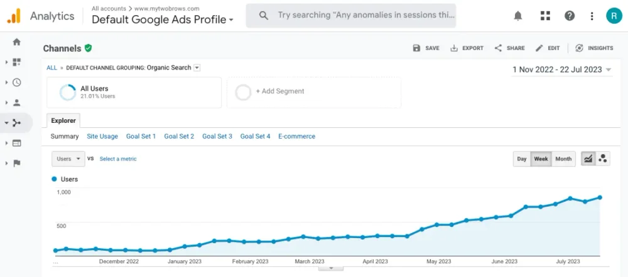This screenshot has width=628, height=277.
Task: Click the Export button
Action: pyautogui.click(x=467, y=48)
